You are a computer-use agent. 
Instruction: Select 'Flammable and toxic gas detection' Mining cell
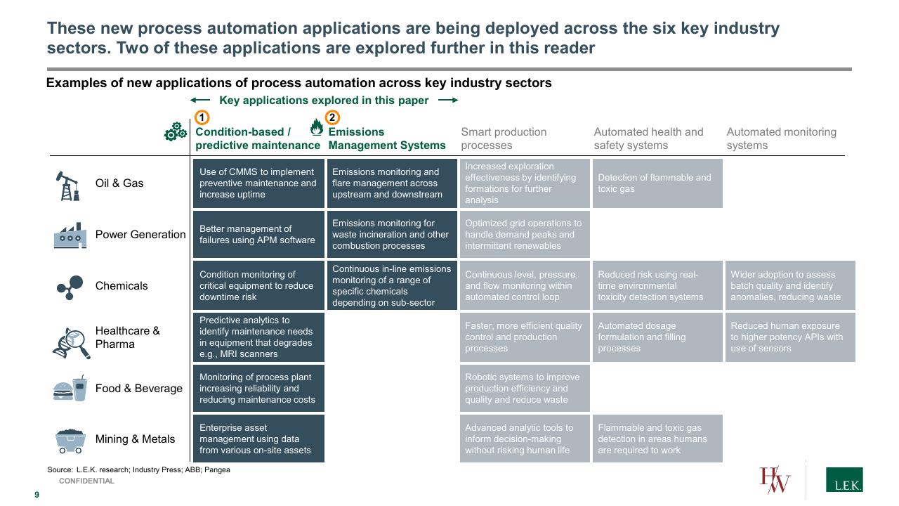tap(657, 439)
